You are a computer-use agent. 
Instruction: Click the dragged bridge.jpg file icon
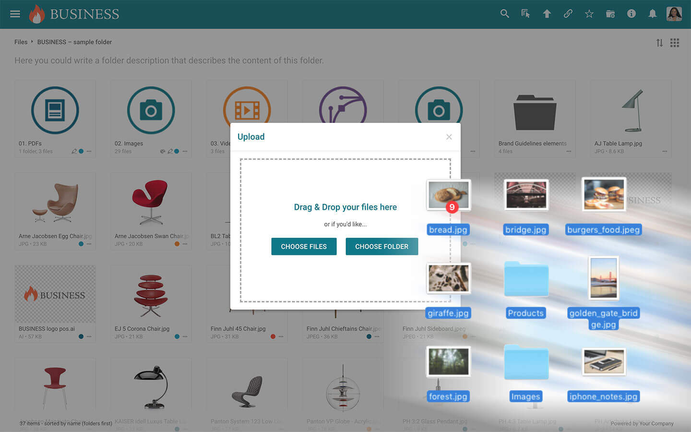point(526,195)
